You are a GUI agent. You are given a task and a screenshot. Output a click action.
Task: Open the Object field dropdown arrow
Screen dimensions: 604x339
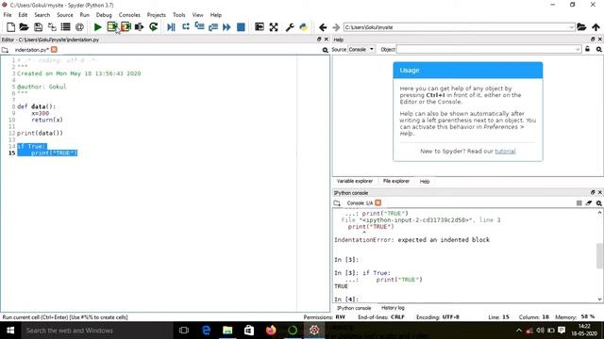578,49
